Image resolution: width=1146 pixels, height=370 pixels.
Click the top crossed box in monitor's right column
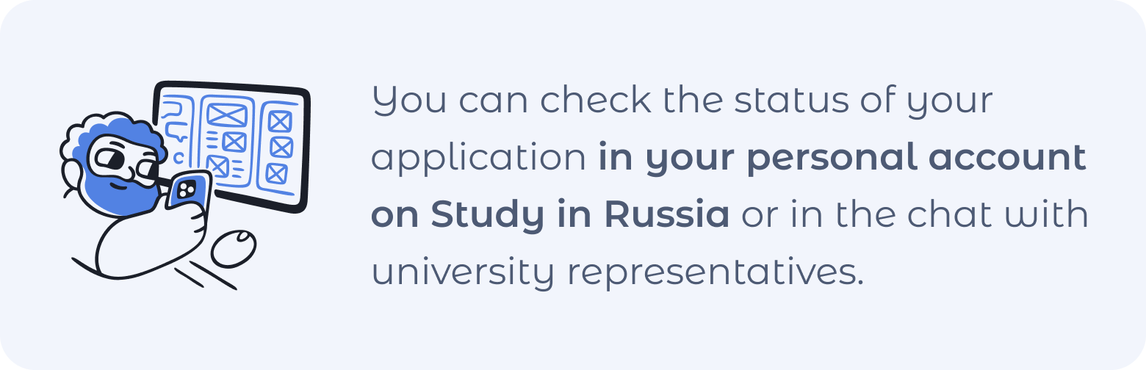click(x=280, y=121)
